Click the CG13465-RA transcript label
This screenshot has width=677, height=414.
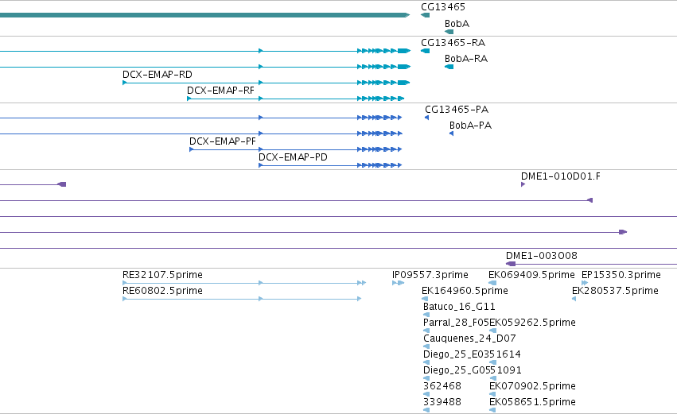point(453,43)
